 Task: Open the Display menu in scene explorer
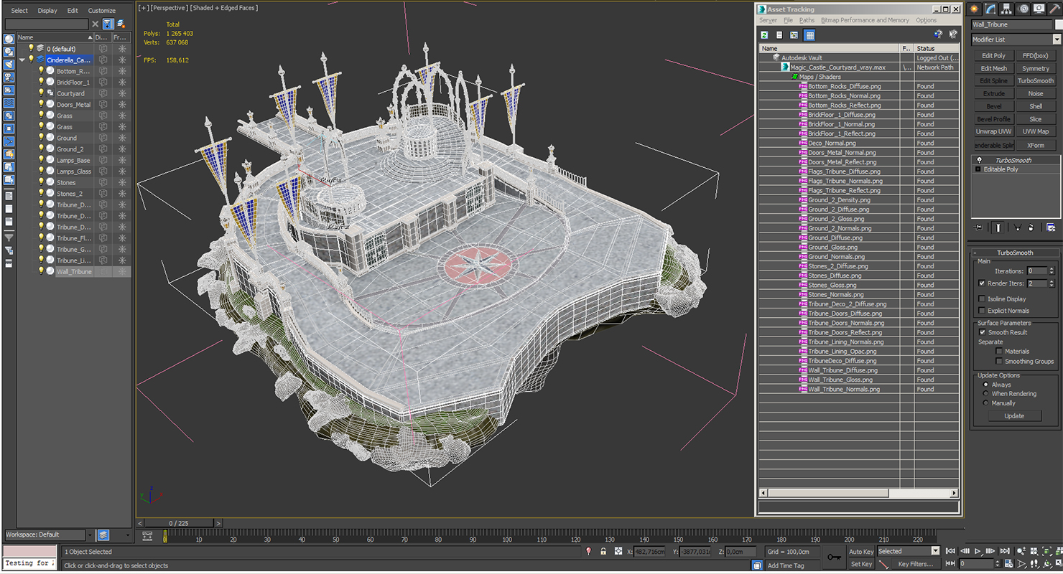(47, 11)
